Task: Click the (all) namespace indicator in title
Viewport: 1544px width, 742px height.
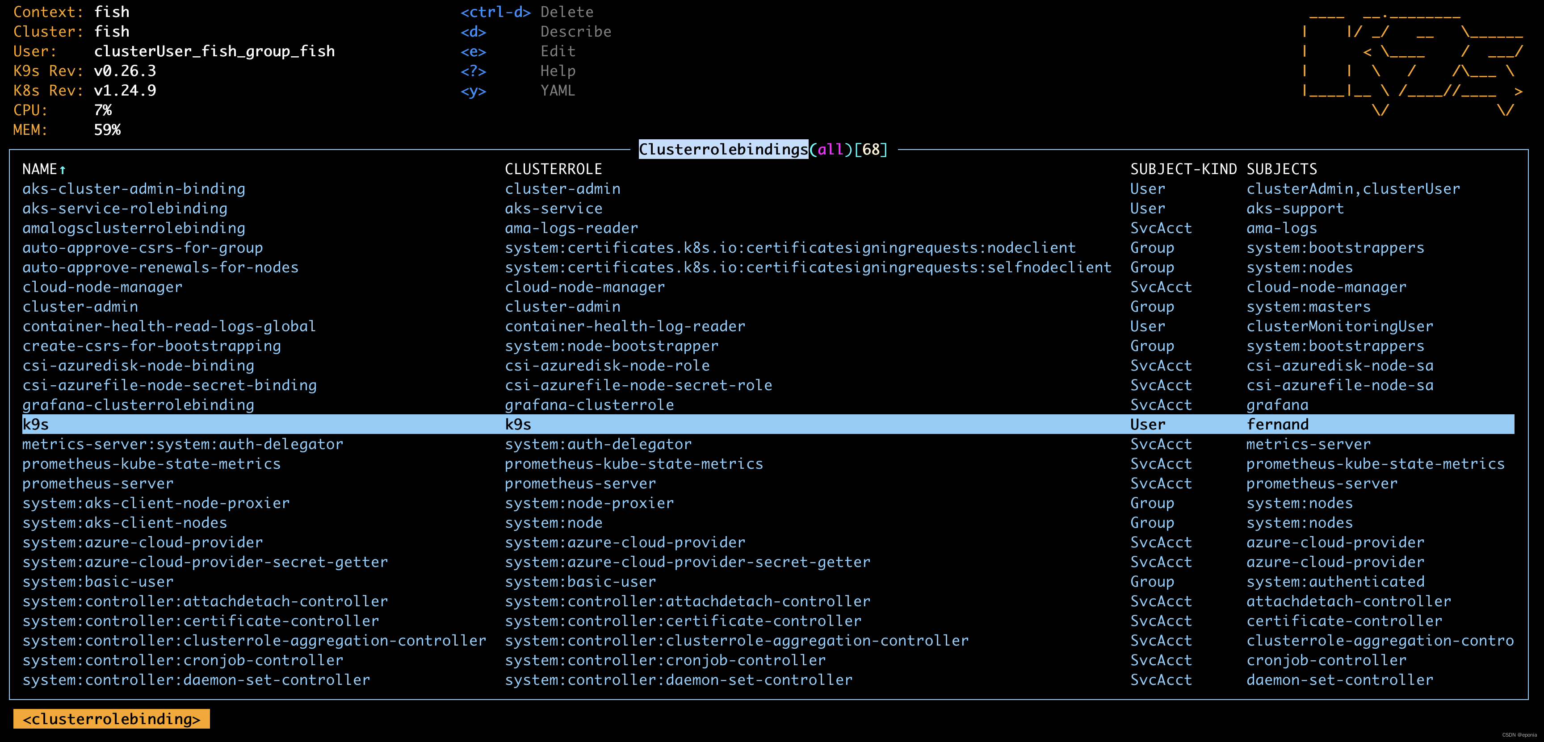Action: 830,149
